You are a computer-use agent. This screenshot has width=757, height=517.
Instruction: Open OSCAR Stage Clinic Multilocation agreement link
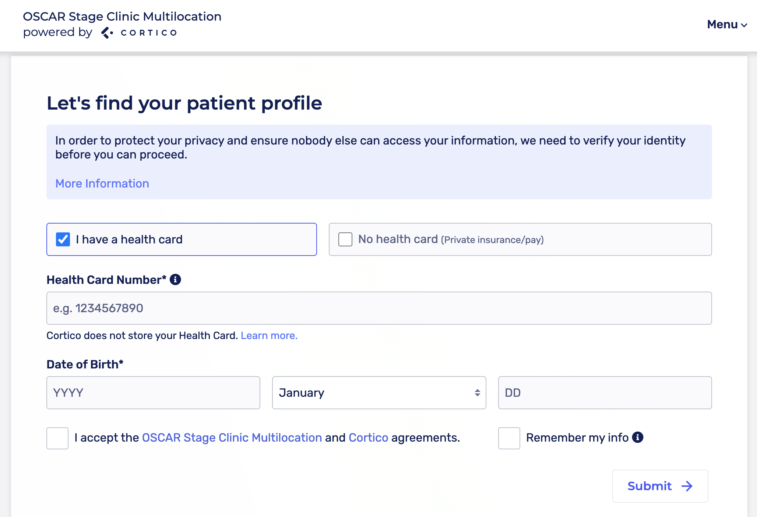[232, 438]
